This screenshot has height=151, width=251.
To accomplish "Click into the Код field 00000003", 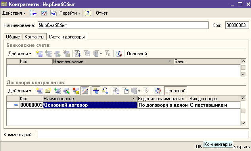I will click(x=237, y=25).
